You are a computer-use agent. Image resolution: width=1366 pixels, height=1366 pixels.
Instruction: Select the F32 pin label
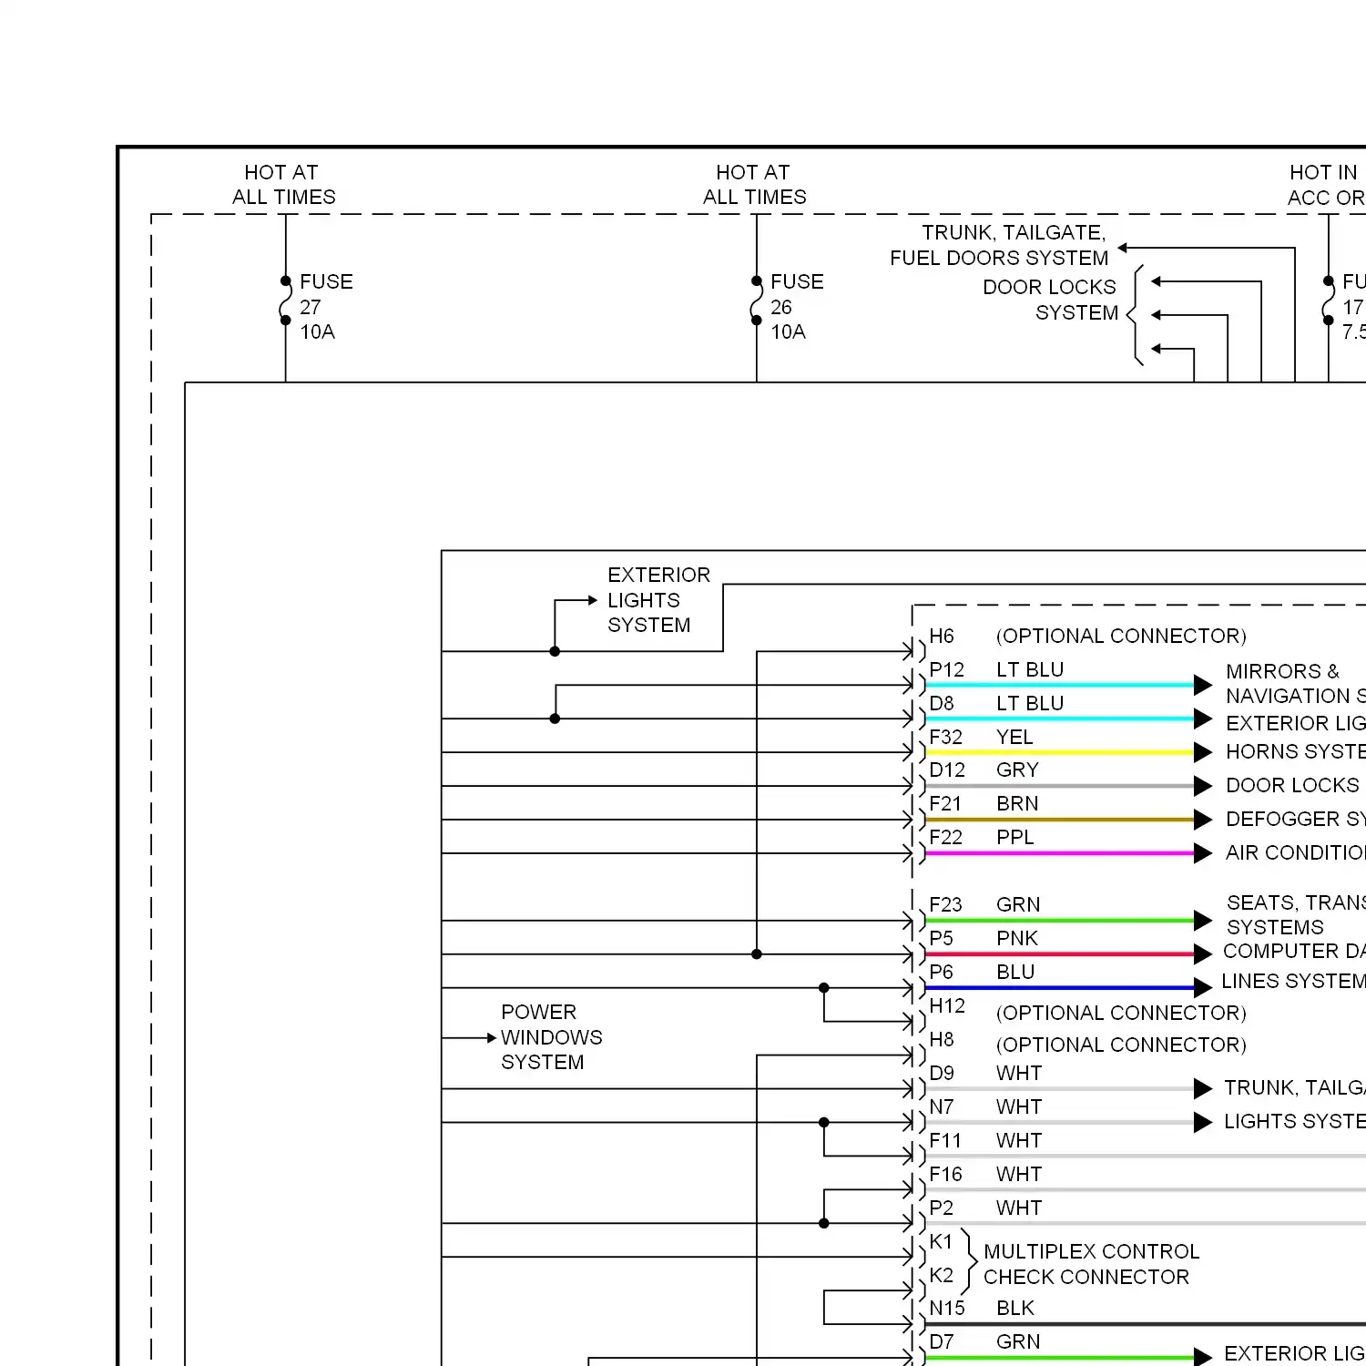coord(945,737)
